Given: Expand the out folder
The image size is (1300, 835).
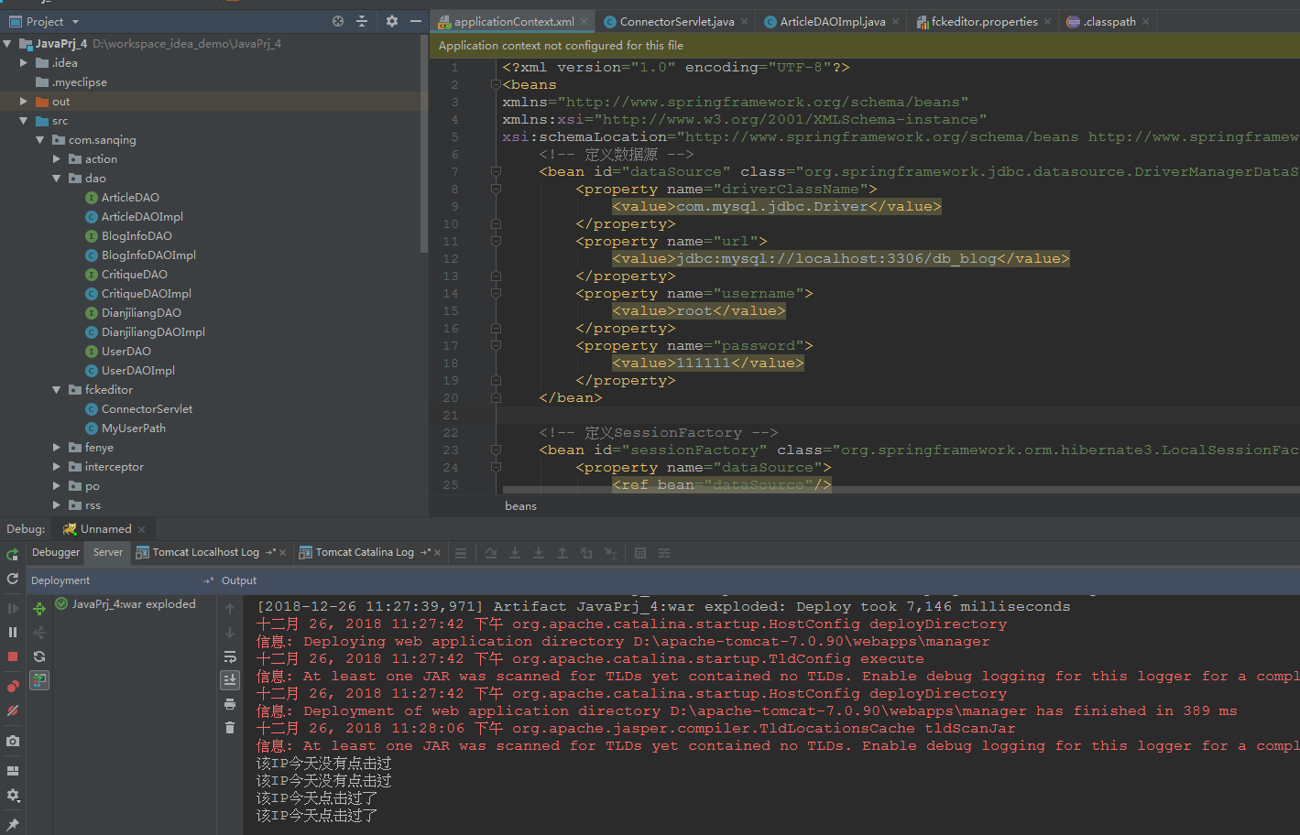Looking at the screenshot, I should click(24, 102).
